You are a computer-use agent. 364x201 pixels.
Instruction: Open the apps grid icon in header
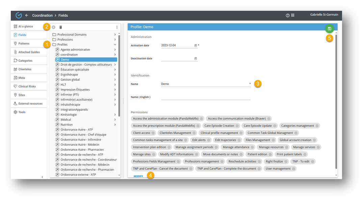click(293, 16)
